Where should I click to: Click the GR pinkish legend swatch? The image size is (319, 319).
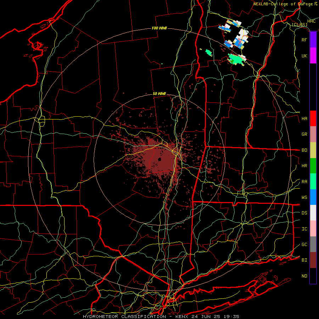pos(313,134)
